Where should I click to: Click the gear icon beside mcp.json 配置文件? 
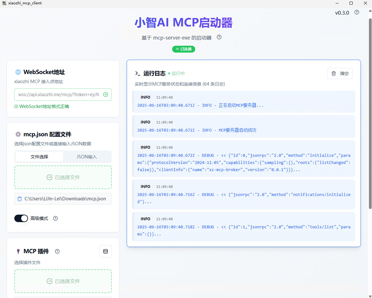pyautogui.click(x=18, y=134)
